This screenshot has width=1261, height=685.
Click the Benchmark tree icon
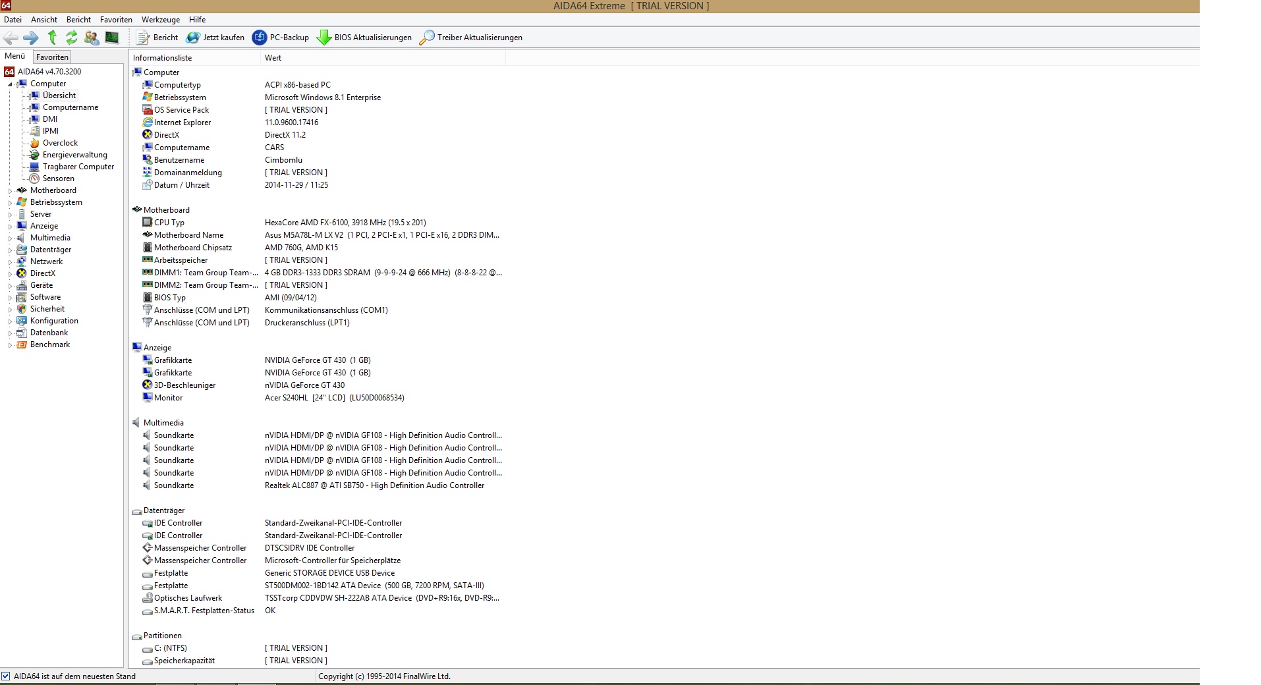click(x=22, y=344)
